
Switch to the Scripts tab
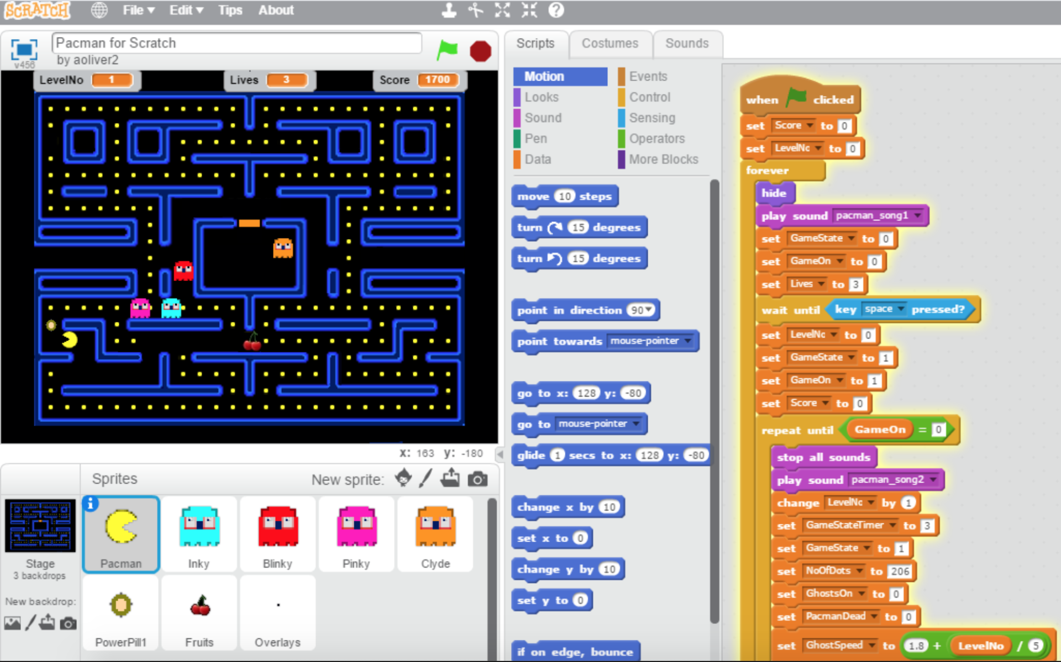[x=535, y=44]
